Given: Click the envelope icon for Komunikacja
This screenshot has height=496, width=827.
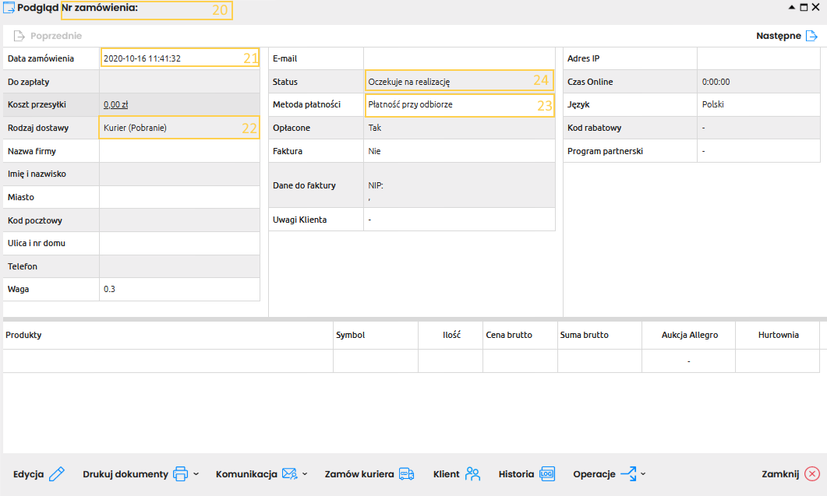Looking at the screenshot, I should pos(289,474).
